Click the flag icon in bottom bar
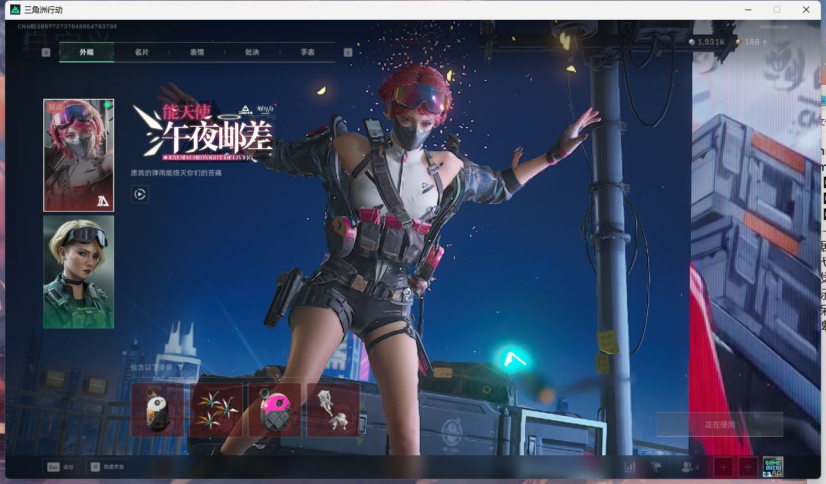Image resolution: width=826 pixels, height=484 pixels. point(656,467)
